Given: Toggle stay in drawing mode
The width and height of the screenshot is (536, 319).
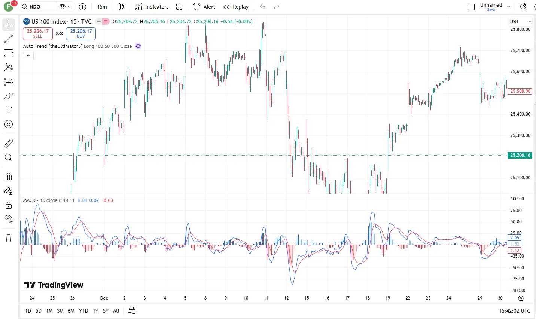Looking at the screenshot, I should tap(9, 191).
